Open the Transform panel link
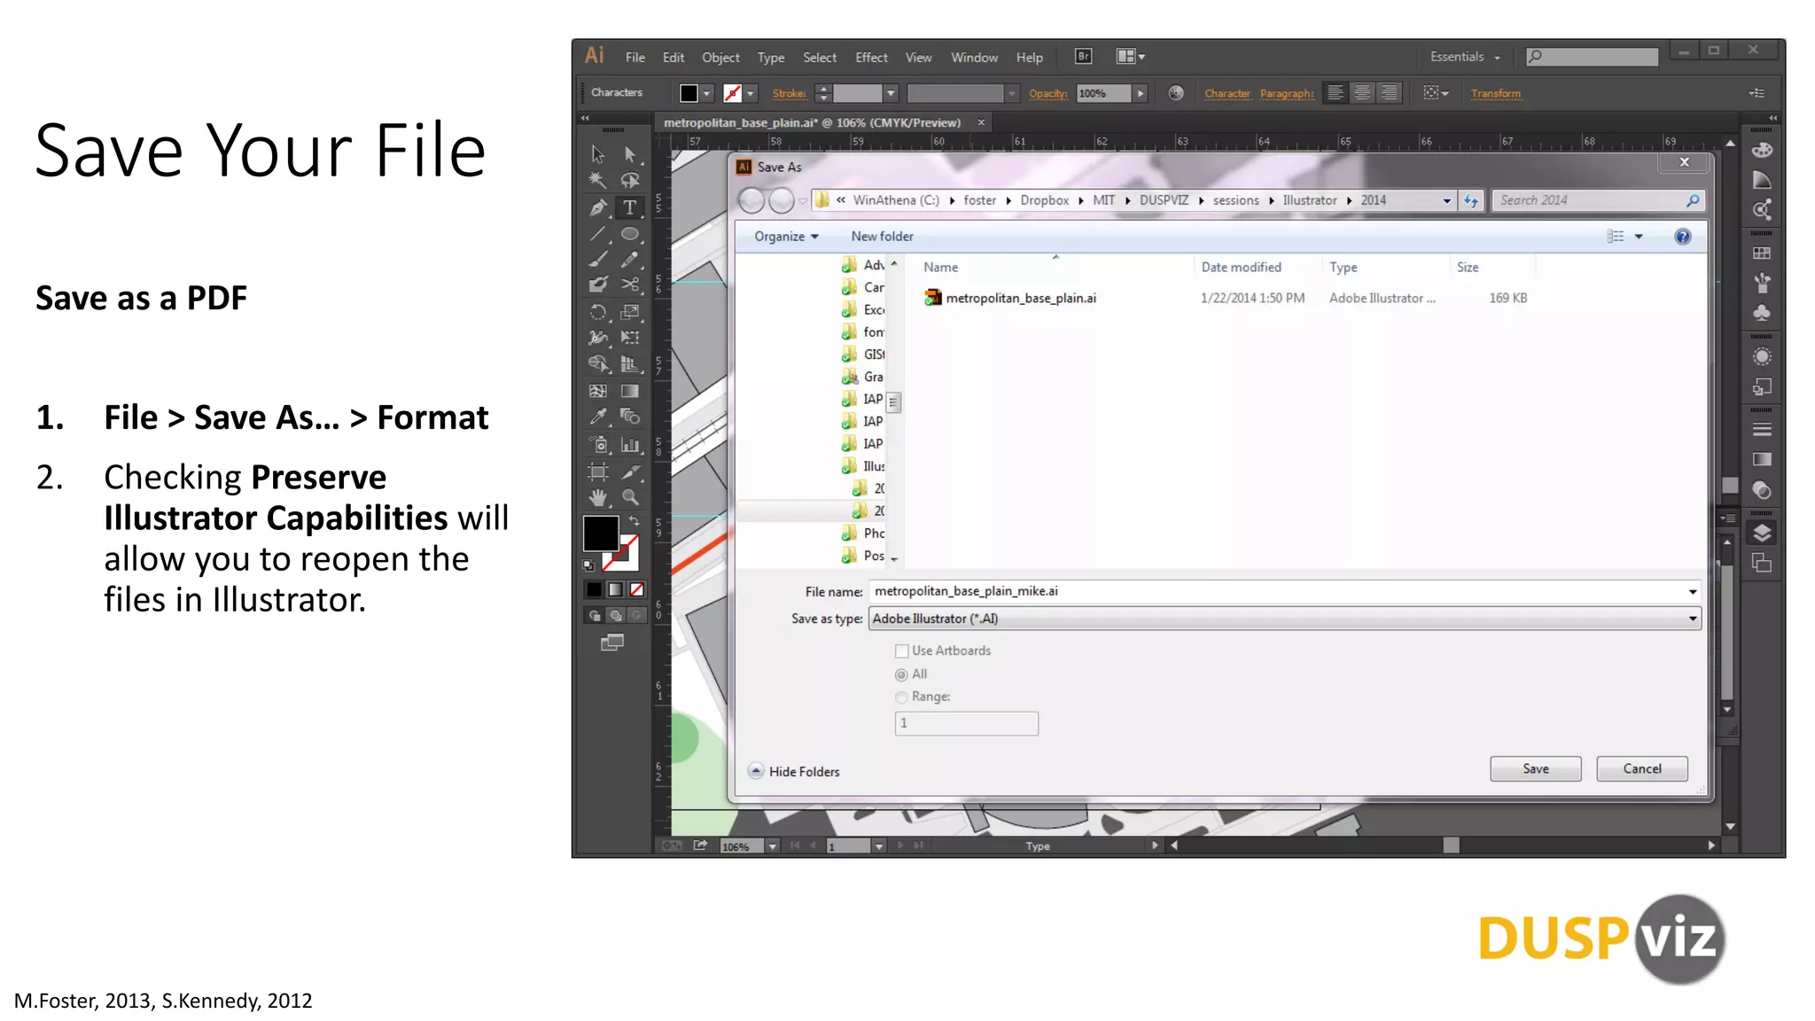This screenshot has width=1815, height=1021. pos(1495,93)
